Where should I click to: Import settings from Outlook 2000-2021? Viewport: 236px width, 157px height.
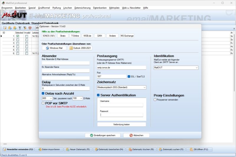click(x=80, y=48)
